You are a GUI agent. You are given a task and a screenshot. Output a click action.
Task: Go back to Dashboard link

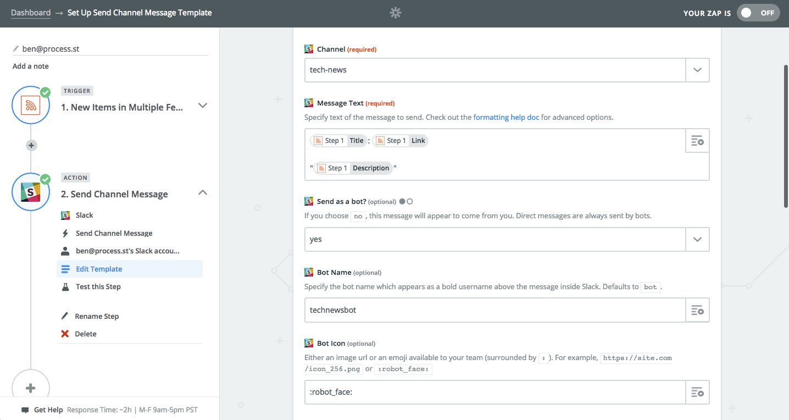coord(31,13)
